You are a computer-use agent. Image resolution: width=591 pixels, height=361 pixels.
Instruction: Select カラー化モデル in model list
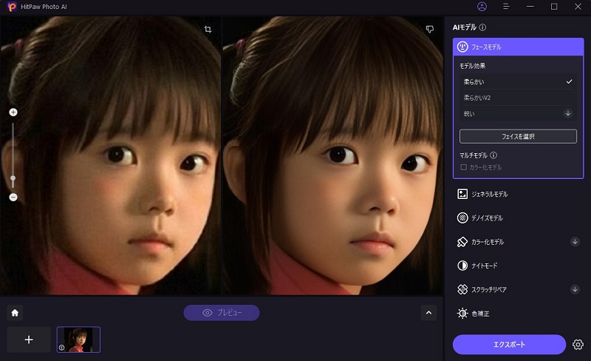[x=518, y=242]
